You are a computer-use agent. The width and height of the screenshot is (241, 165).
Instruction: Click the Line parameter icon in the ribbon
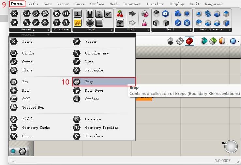(36, 23)
